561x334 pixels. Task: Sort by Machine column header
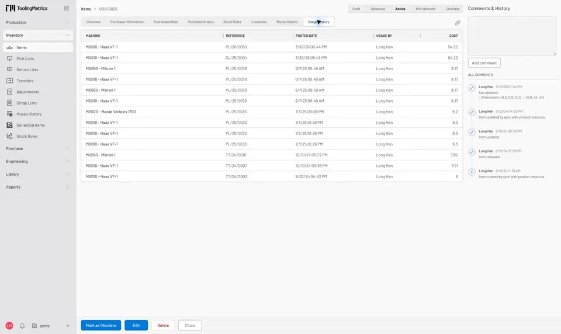pos(93,36)
